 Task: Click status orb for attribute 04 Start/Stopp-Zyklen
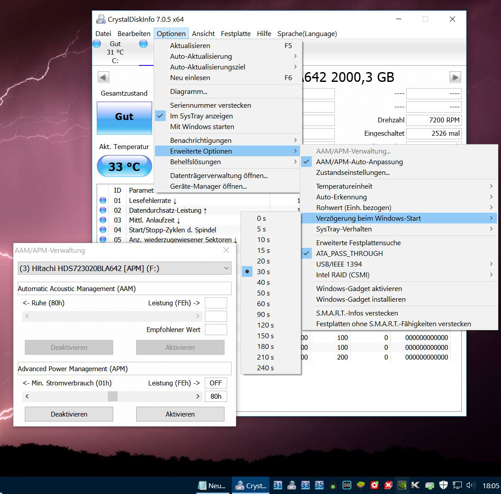[103, 230]
